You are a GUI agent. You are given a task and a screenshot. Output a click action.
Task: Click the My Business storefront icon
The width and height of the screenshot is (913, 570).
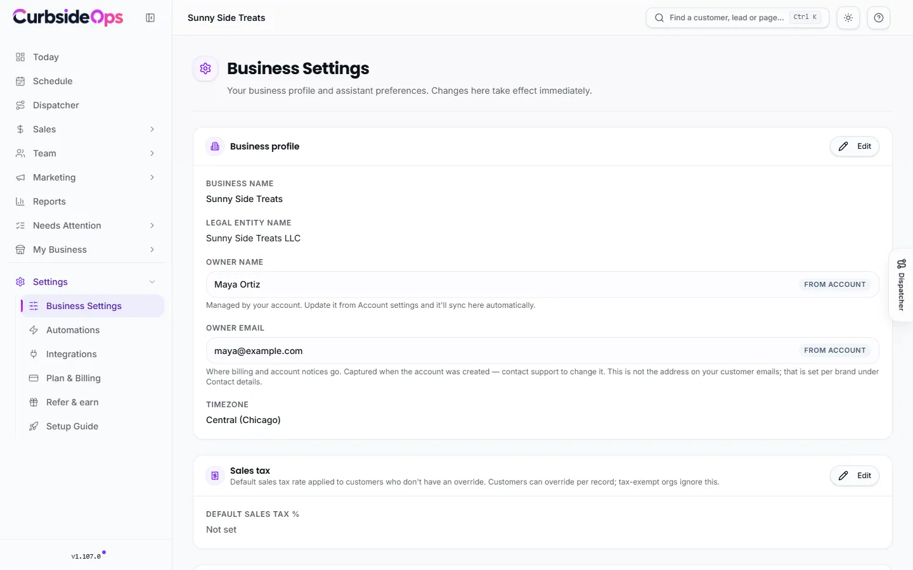point(20,250)
